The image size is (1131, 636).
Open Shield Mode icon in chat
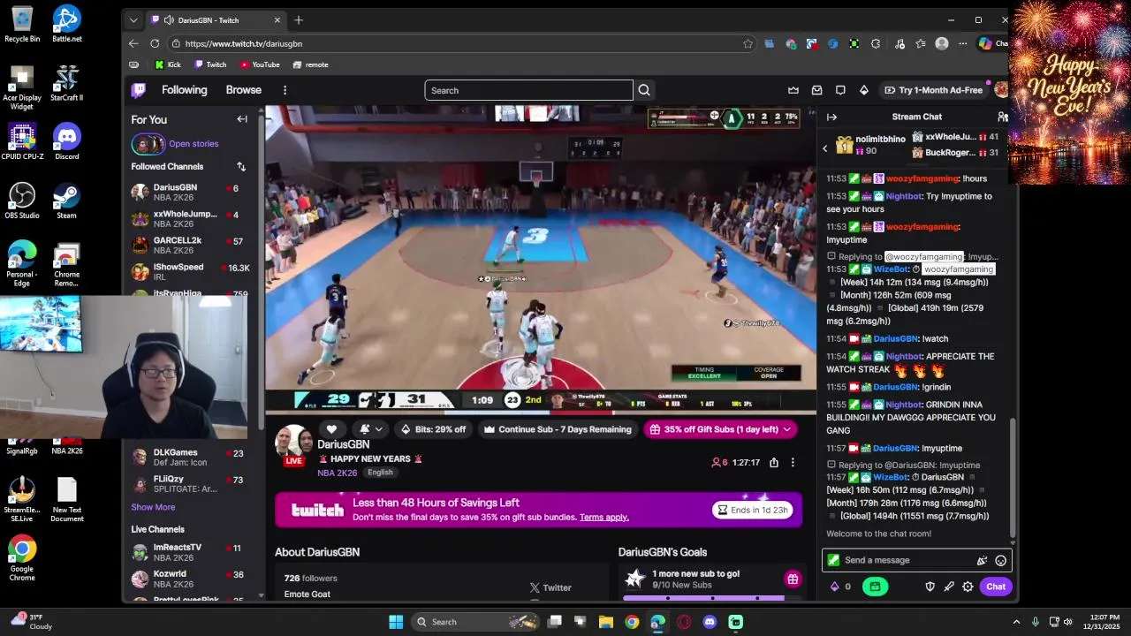tap(930, 587)
